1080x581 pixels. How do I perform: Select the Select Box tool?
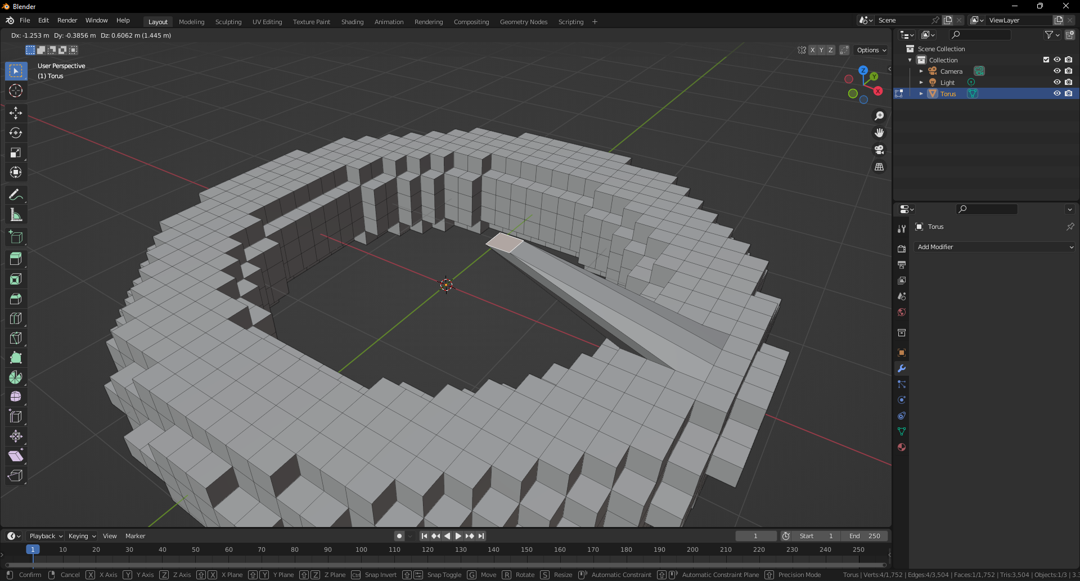tap(16, 71)
